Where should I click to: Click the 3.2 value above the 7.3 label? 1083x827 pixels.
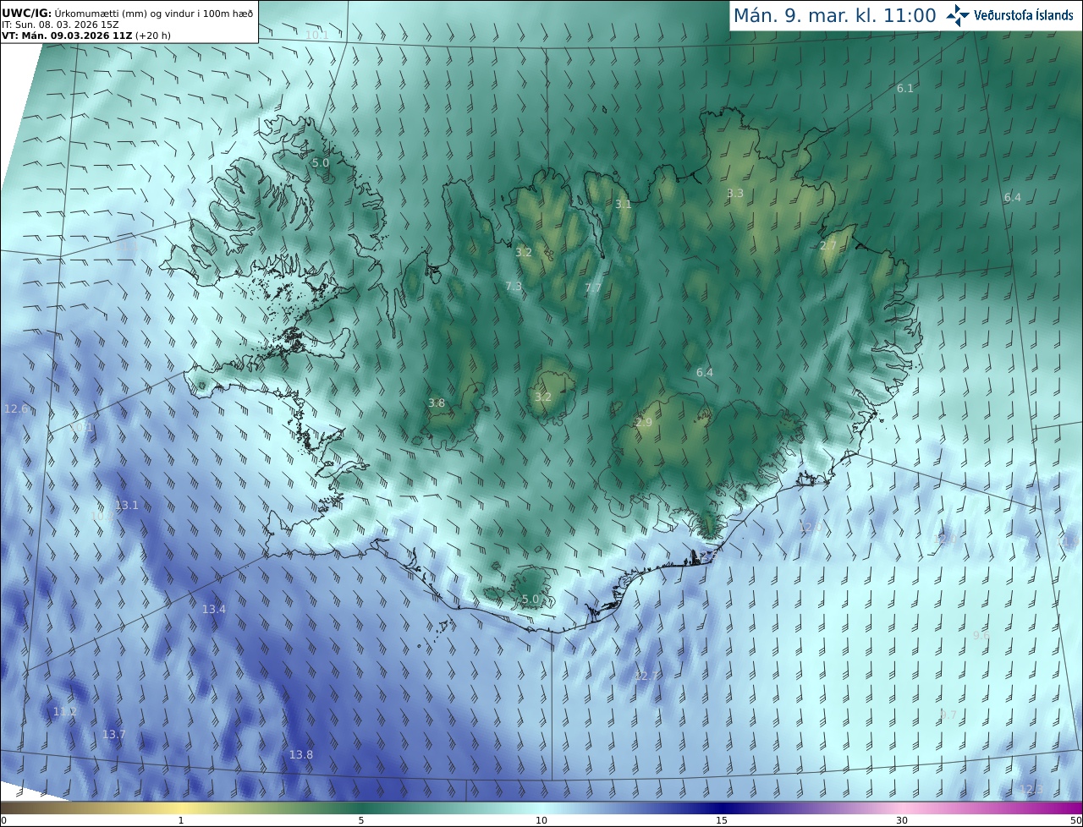click(524, 253)
